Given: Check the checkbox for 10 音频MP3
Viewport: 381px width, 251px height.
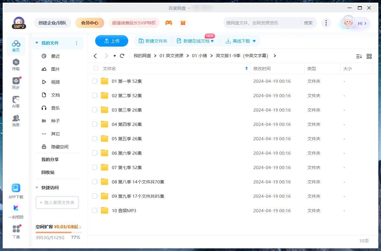Looking at the screenshot, I should coord(95,210).
